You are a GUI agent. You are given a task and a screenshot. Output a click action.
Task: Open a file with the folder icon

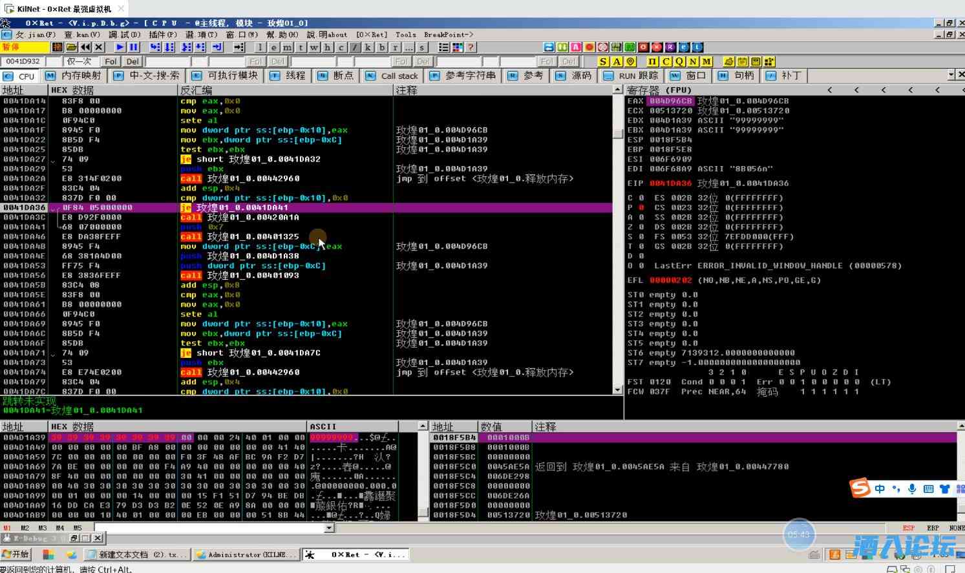click(x=72, y=47)
